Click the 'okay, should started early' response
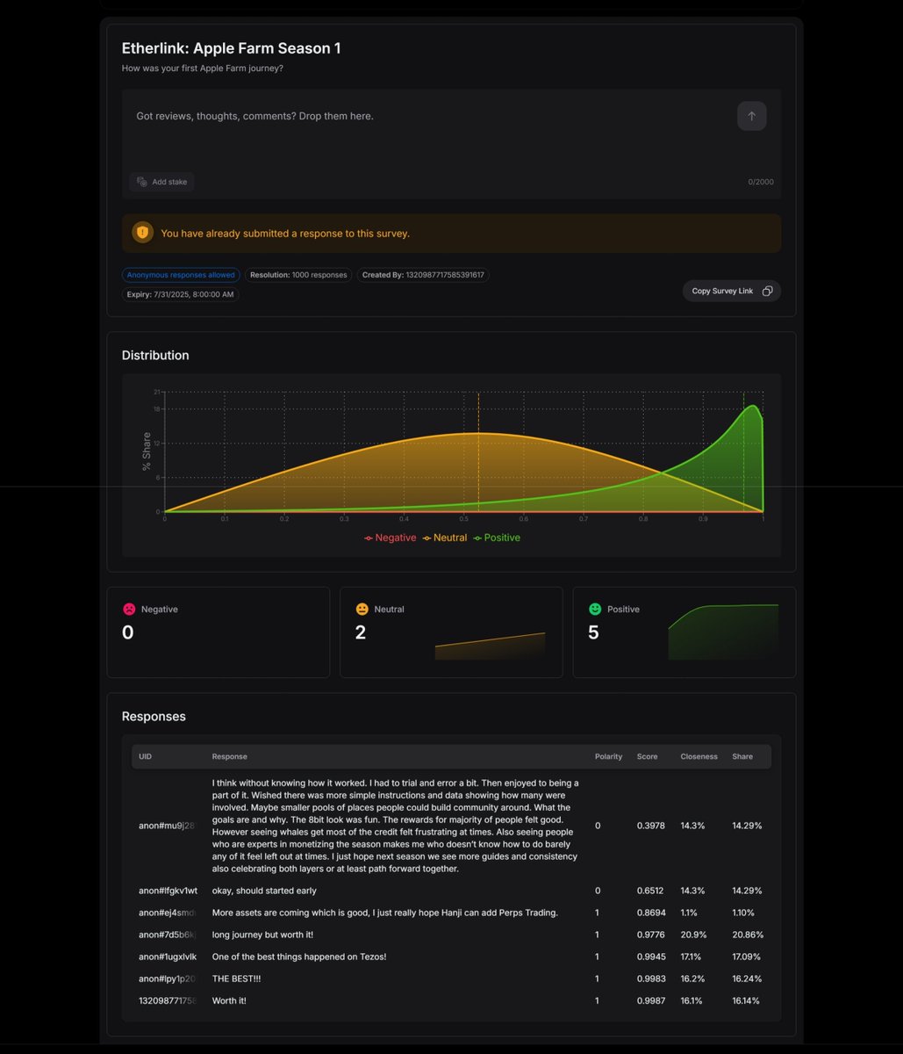Image resolution: width=903 pixels, height=1054 pixels. 264,891
